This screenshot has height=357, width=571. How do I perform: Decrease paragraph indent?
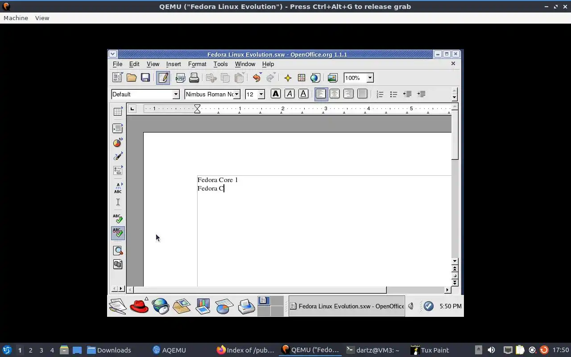pos(407,94)
